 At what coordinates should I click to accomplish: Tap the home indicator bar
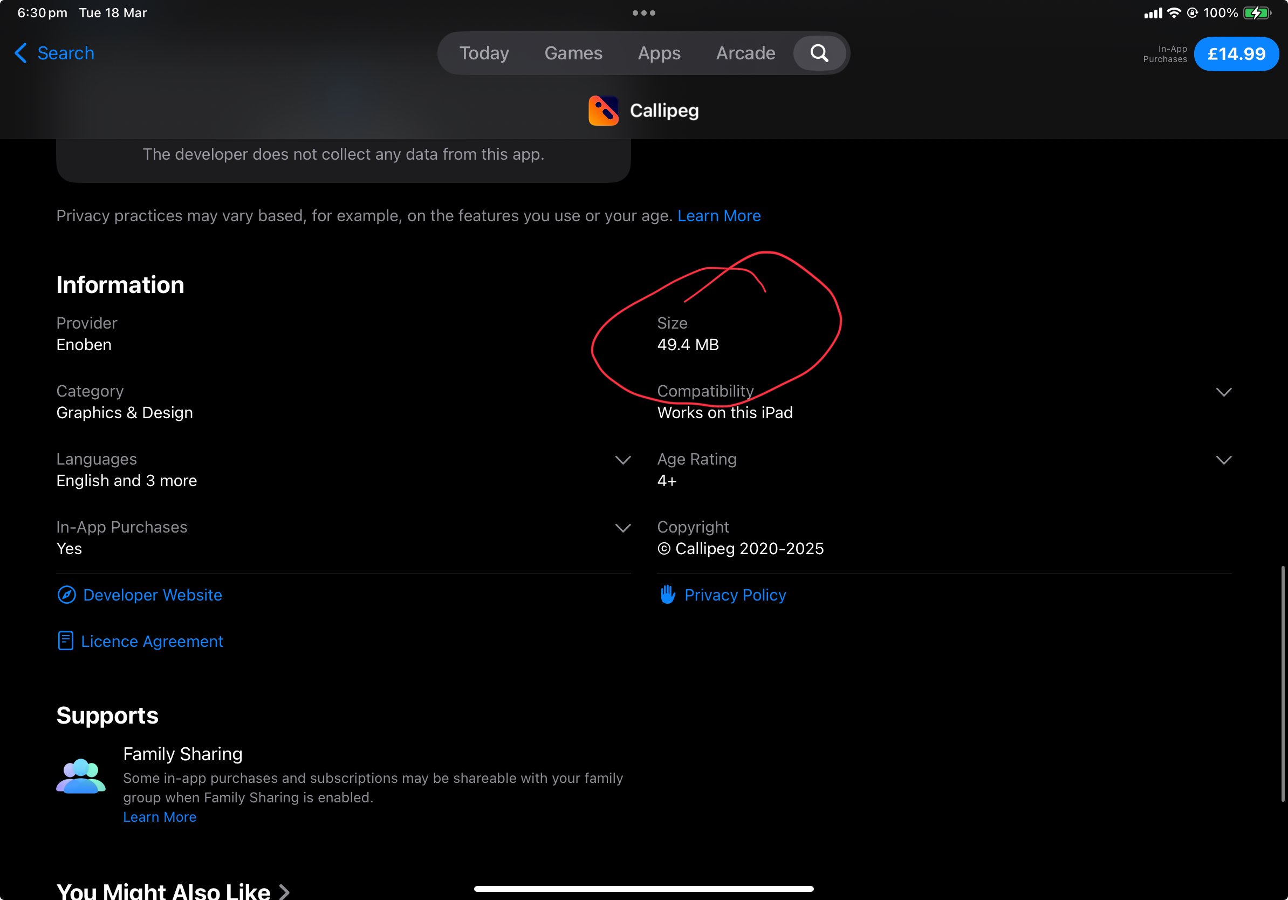(643, 889)
